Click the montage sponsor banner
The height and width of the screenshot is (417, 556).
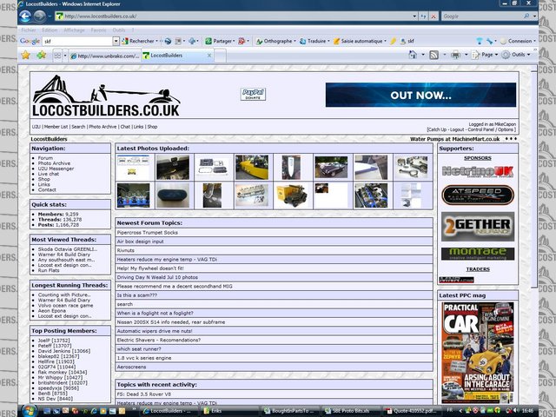[478, 254]
